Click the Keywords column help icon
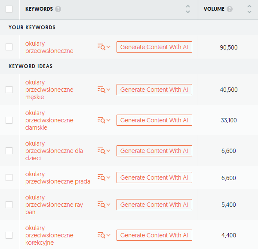258x249 pixels. pyautogui.click(x=58, y=9)
